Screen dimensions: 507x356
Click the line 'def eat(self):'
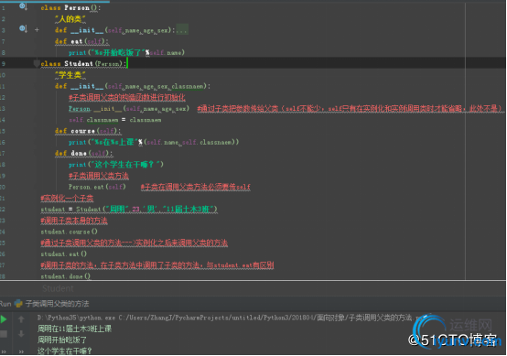(81, 41)
